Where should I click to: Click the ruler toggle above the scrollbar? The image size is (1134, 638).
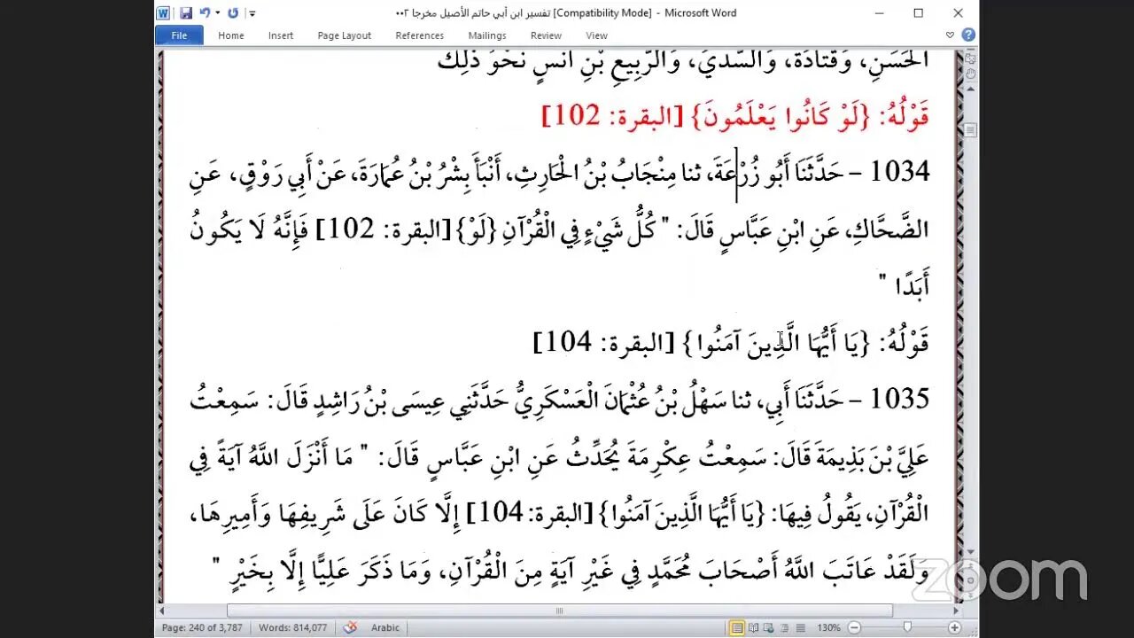tap(970, 57)
